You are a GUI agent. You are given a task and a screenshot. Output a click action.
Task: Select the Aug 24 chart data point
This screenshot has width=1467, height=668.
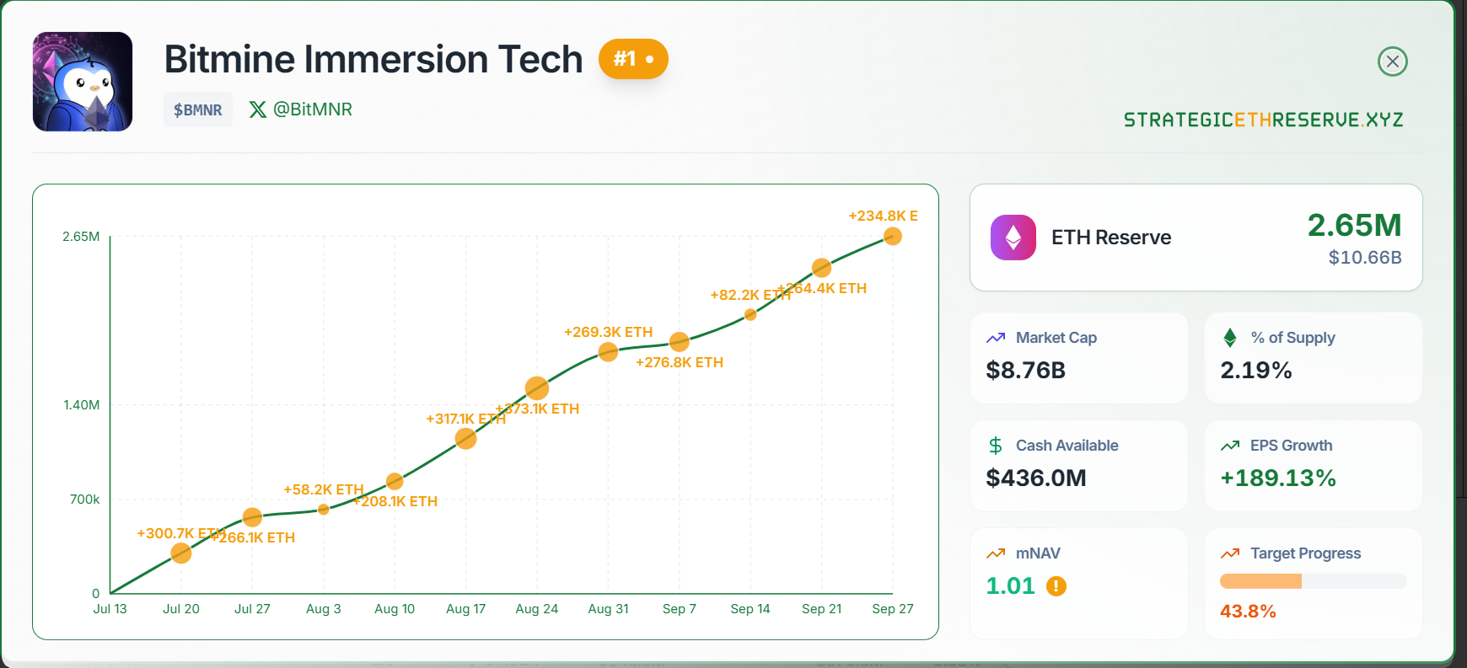[537, 388]
